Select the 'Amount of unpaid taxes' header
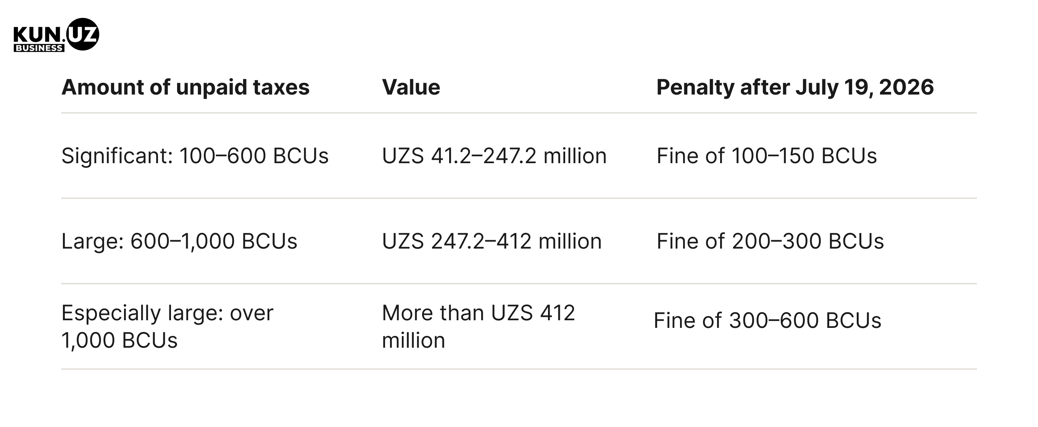The width and height of the screenshot is (1038, 427). coord(185,87)
